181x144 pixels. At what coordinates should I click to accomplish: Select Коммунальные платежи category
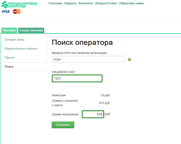click(21, 48)
